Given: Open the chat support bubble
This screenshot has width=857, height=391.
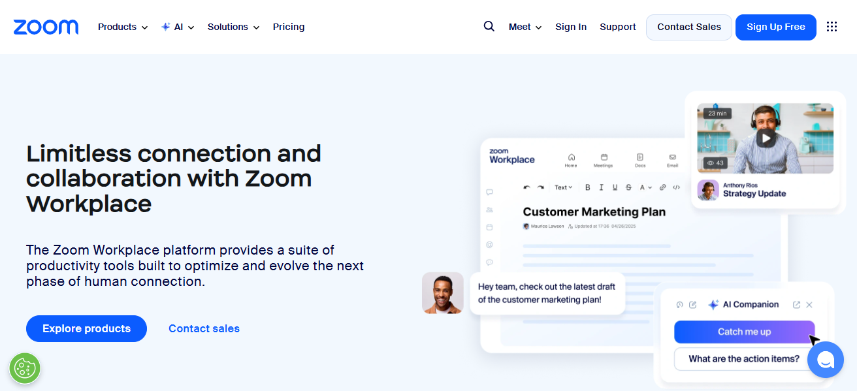Looking at the screenshot, I should pyautogui.click(x=826, y=359).
